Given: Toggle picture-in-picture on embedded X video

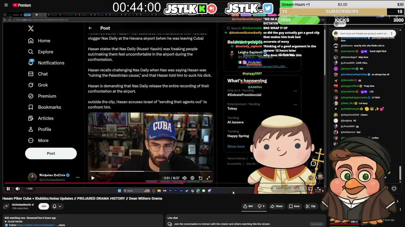Looking at the screenshot, I should (200, 178).
